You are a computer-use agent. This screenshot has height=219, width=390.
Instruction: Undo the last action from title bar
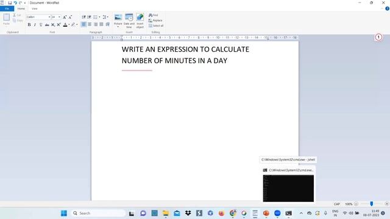15,2
